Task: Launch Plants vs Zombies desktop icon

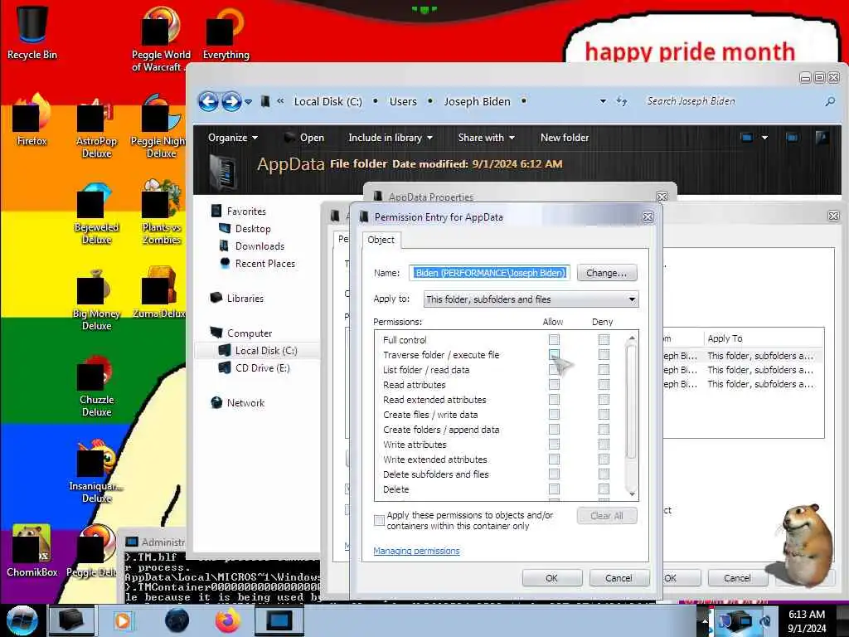Action: [x=162, y=212]
